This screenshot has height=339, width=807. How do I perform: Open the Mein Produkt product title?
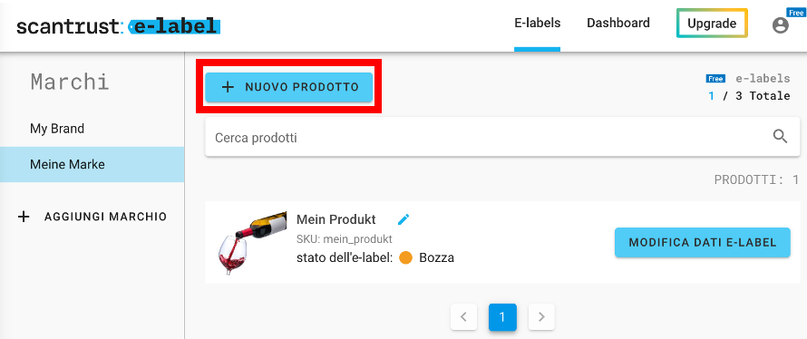tap(336, 219)
